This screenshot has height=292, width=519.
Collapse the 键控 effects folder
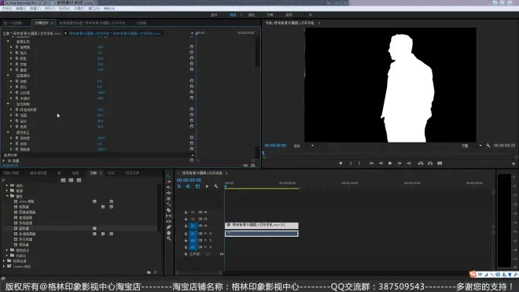click(x=7, y=196)
